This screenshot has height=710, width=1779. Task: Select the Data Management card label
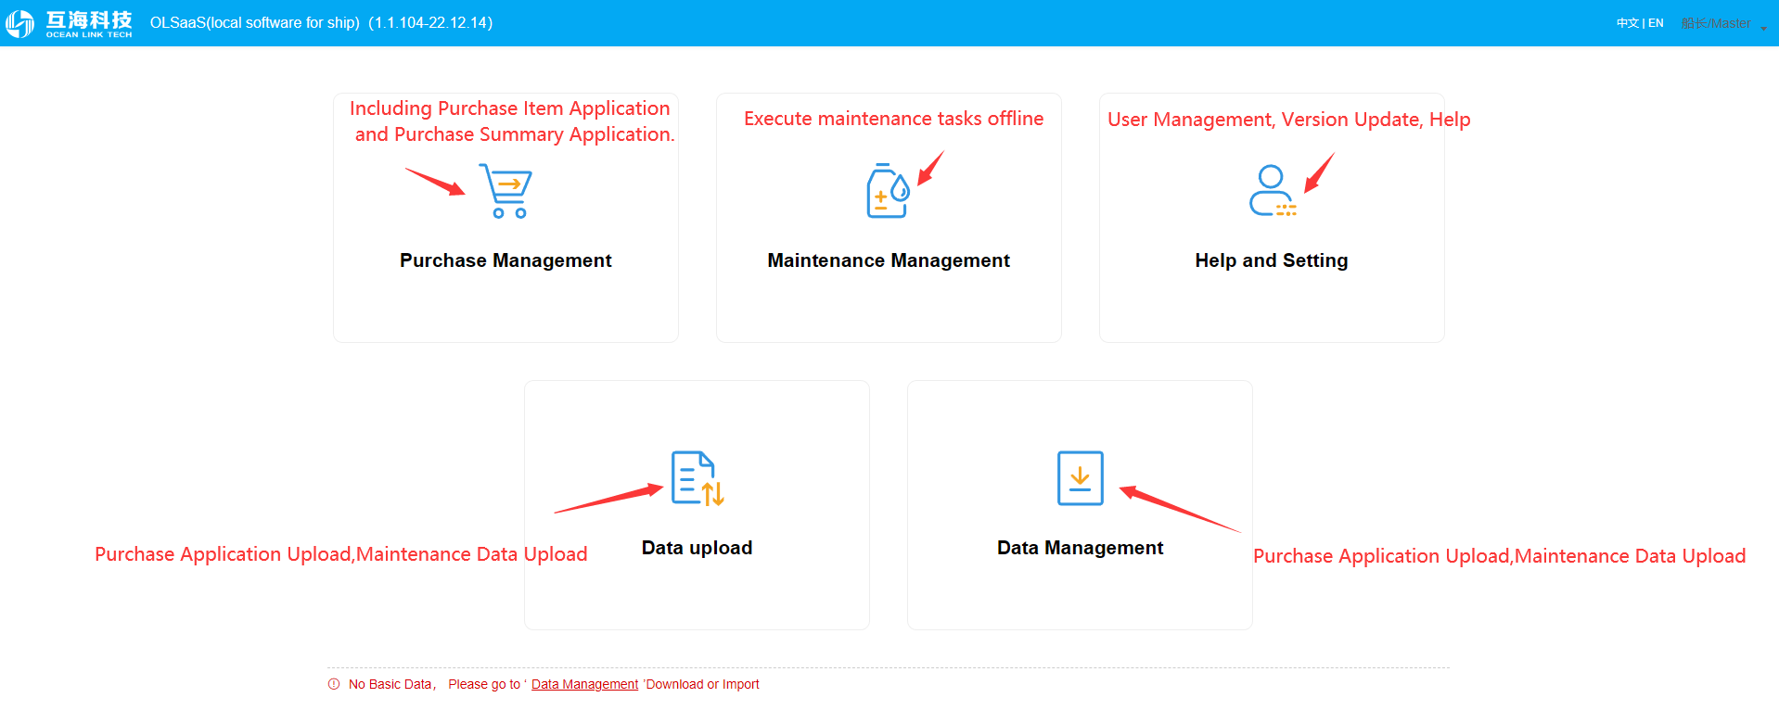pyautogui.click(x=1080, y=548)
